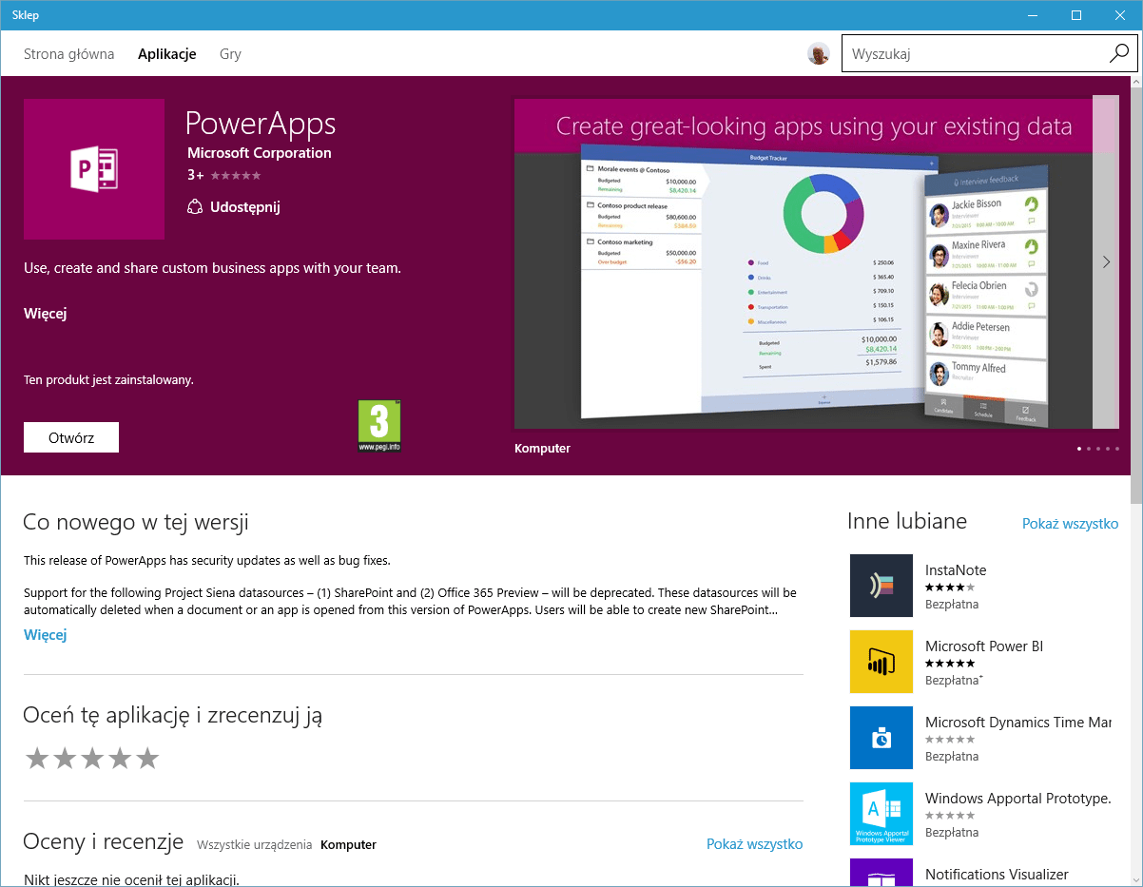Click the Ten produkt jest zainstalowany text
1143x887 pixels.
pos(108,379)
